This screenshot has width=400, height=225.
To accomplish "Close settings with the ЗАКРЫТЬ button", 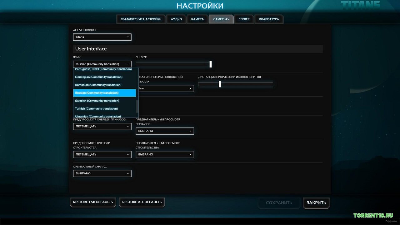I will (316, 203).
